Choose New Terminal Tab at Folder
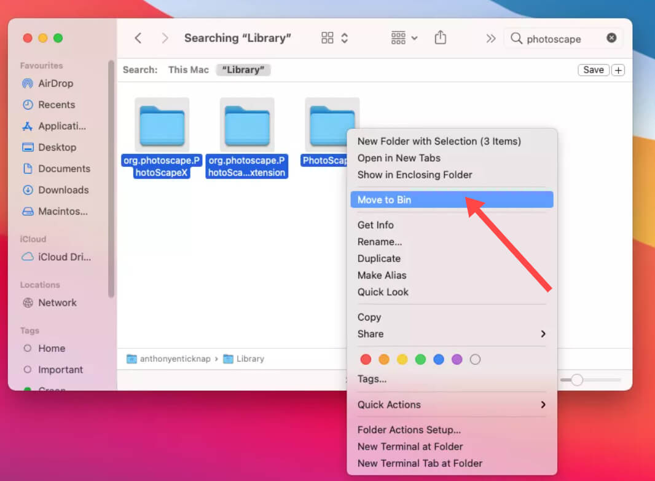The width and height of the screenshot is (655, 481). (452, 463)
